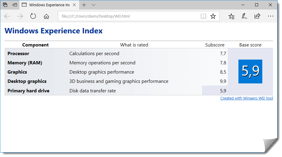
Task: Open the Favorites hub icon
Action: (x=231, y=16)
